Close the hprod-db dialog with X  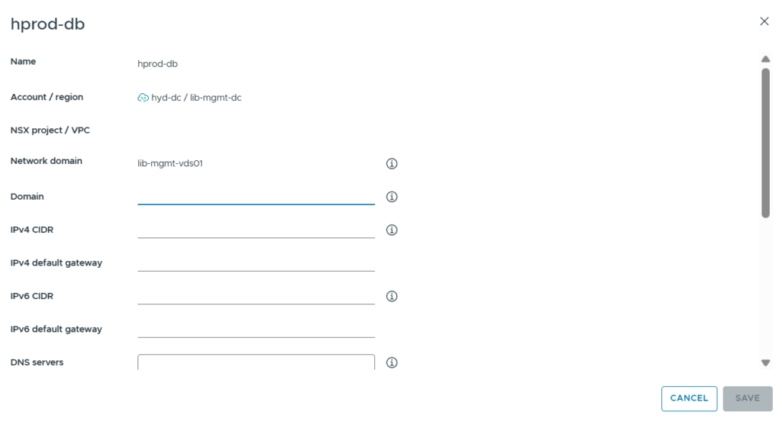764,21
